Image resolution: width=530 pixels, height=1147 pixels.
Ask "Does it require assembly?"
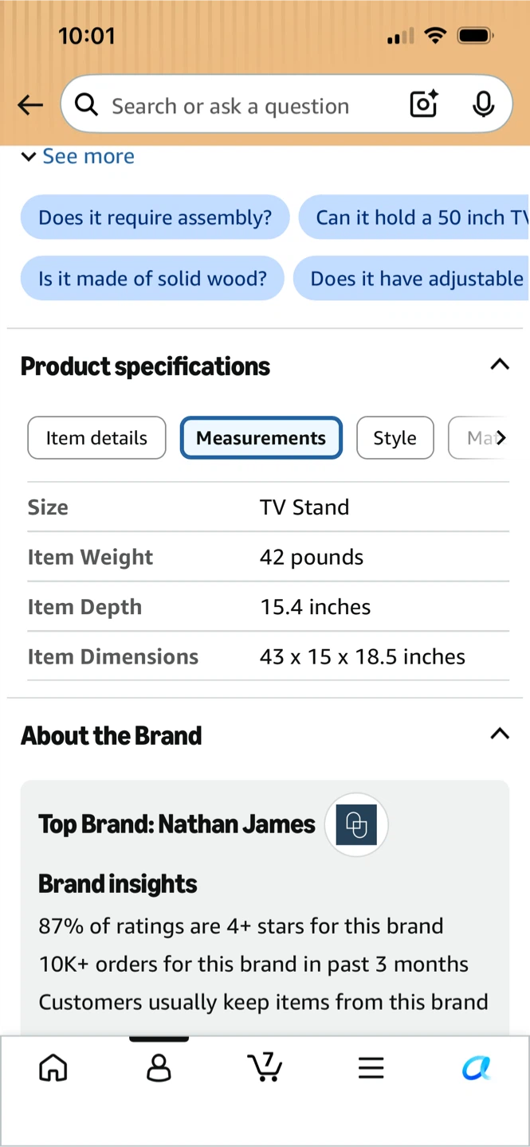tap(155, 217)
